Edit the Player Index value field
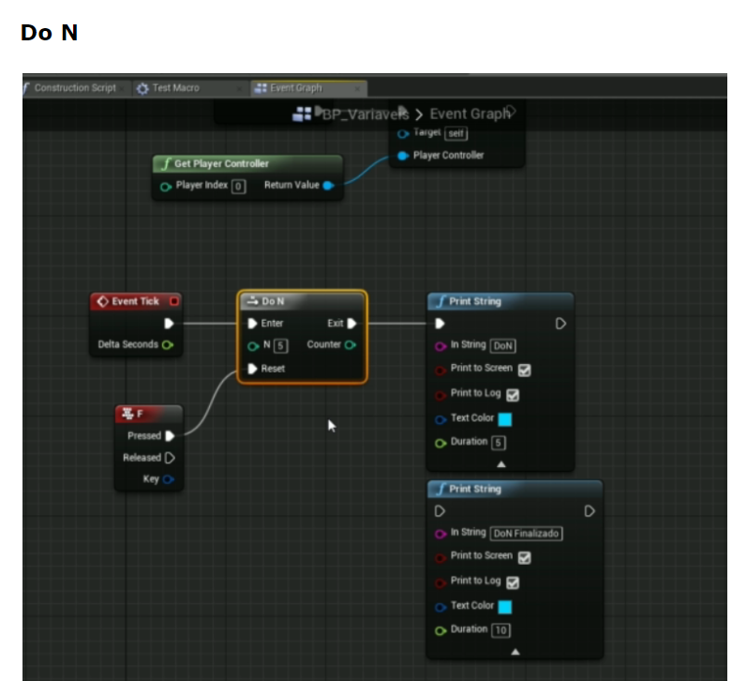 click(239, 186)
